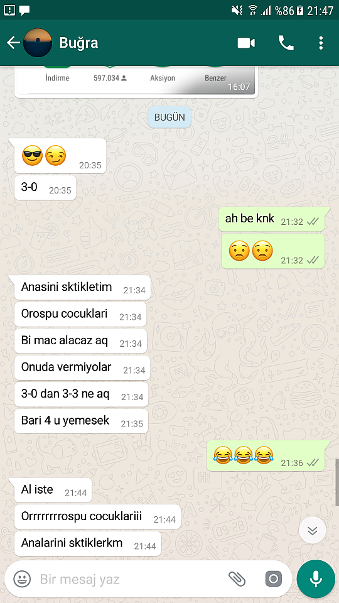Tap the shared app card showing Aksiyon
This screenshot has height=603, width=339.
[134, 82]
